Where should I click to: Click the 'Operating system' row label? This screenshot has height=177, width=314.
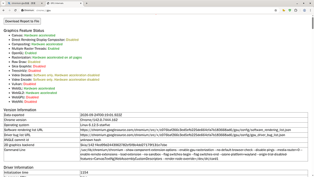pos(16,125)
